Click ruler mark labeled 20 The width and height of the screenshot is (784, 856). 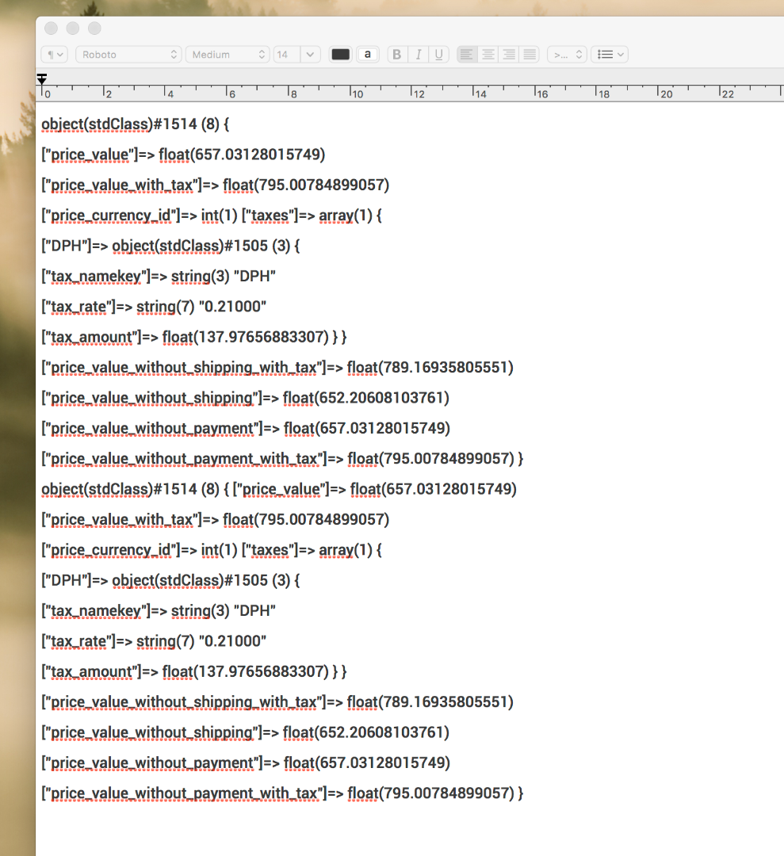pyautogui.click(x=667, y=94)
